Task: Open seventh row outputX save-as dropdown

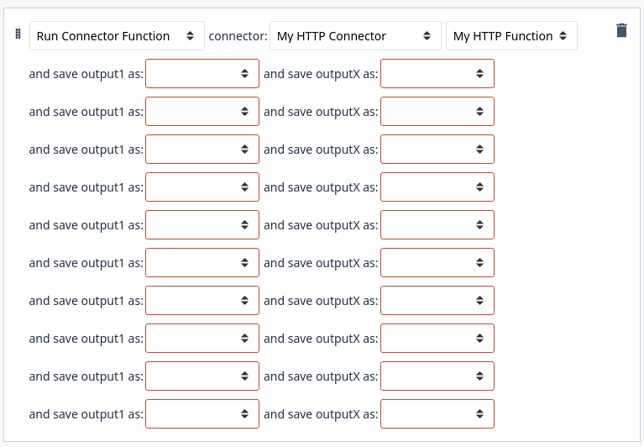Action: click(437, 300)
